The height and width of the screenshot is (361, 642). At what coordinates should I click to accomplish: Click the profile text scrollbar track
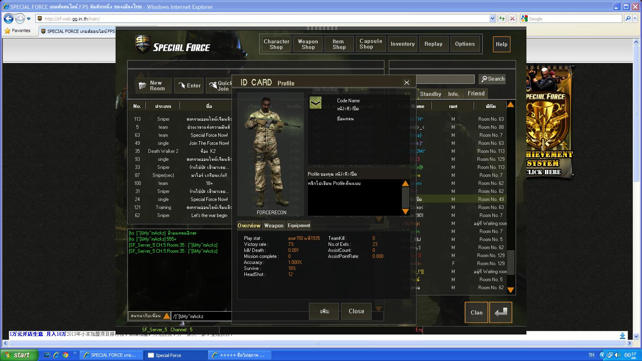(x=405, y=197)
